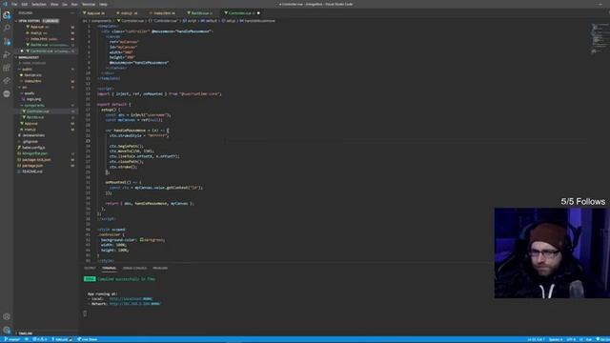The height and width of the screenshot is (343, 610).
Task: Click the terminal prompt cursor area
Action: coord(85,313)
